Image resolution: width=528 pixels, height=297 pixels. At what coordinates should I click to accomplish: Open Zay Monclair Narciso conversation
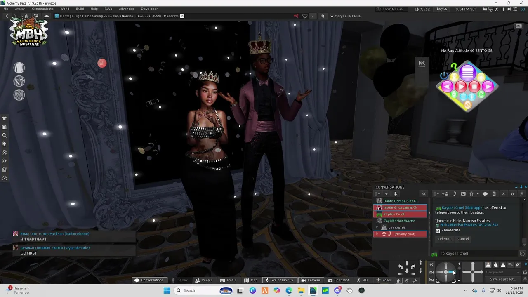400,221
